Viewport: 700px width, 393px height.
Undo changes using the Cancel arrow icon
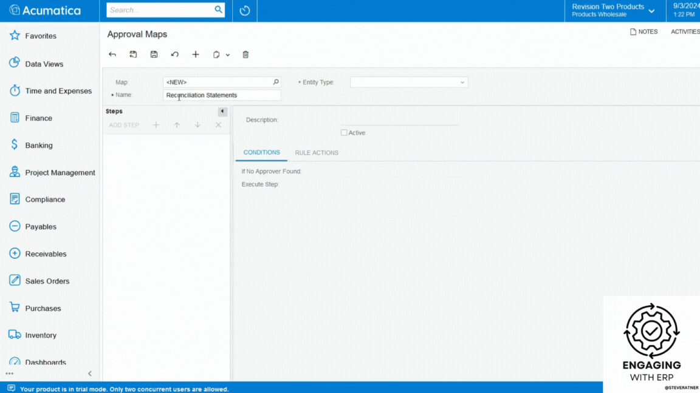coord(175,55)
